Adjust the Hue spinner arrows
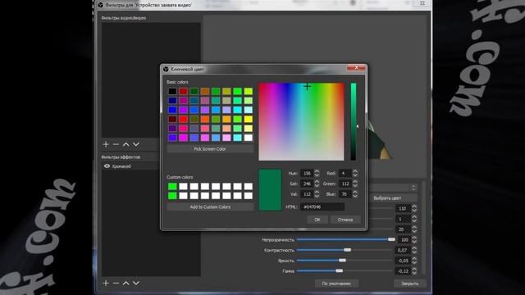Viewport: 525px width, 295px height. click(x=317, y=173)
